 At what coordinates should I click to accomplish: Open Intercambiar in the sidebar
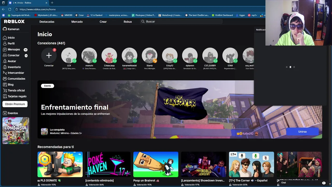coord(13,73)
